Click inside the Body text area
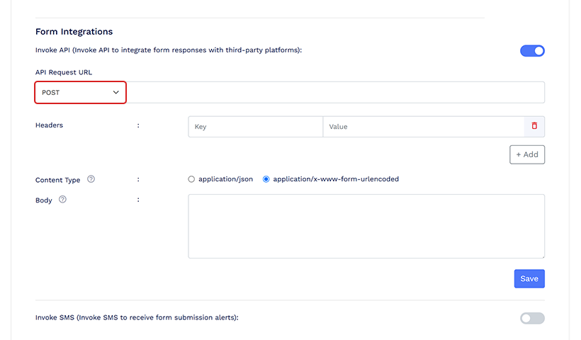Viewport: 581px width, 340px height. [x=366, y=226]
